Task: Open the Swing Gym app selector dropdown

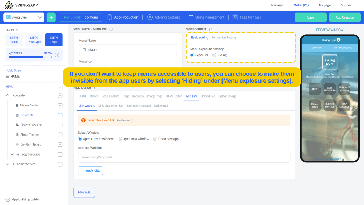Action: pyautogui.click(x=24, y=17)
